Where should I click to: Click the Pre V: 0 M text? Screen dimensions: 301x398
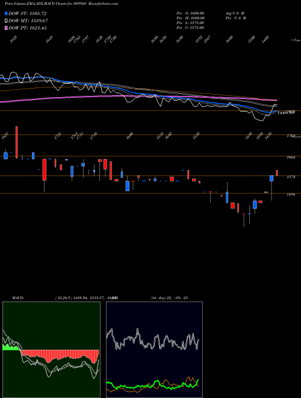(x=235, y=18)
